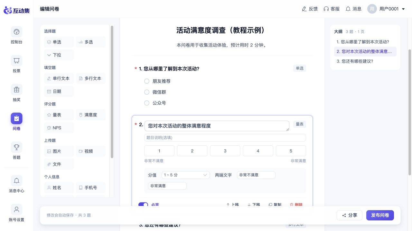Viewport: 412px width, 231px height.
Task: Open 消息 notifications in the header
Action: (x=353, y=9)
